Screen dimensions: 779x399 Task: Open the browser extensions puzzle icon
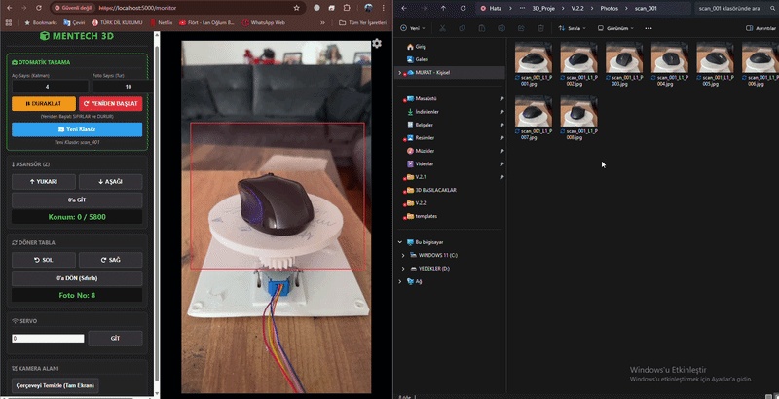(x=347, y=8)
